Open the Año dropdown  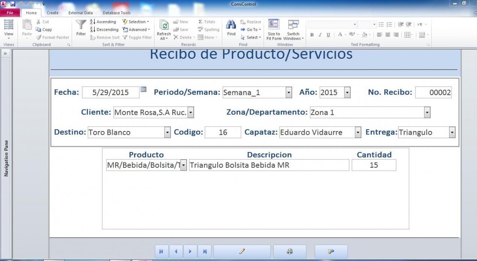click(347, 92)
